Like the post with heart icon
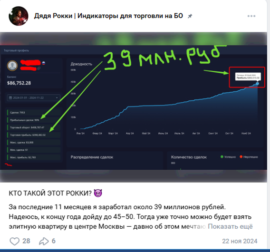 coord(14,241)
